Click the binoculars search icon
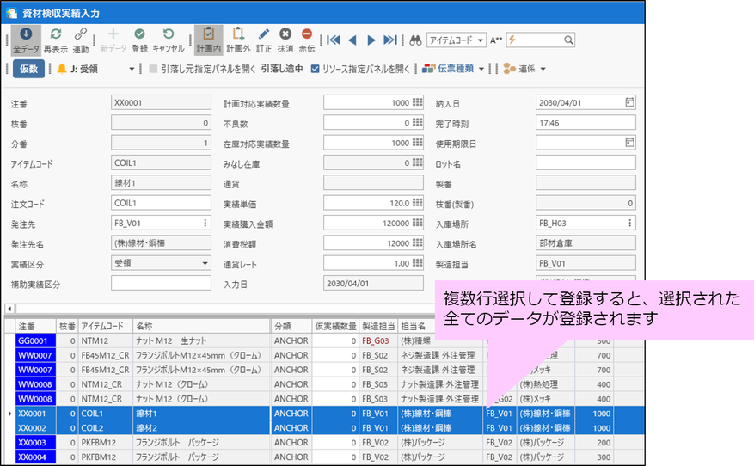 pos(415,40)
